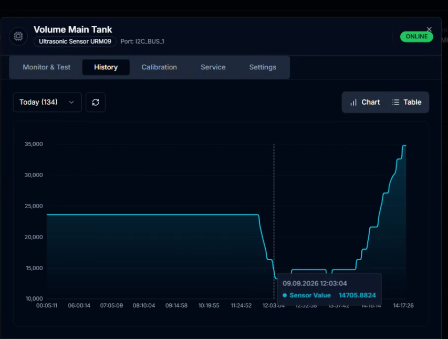Click the tooltip value 14705.8824
The width and height of the screenshot is (448, 339).
pos(357,295)
